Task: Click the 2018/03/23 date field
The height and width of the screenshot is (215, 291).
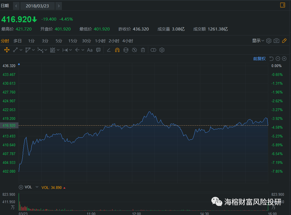Action: 37,6
